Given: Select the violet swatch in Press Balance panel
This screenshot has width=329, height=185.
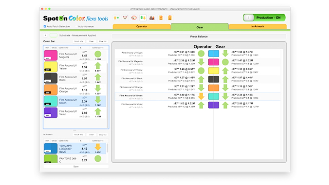Looking at the screenshot, I should [x=214, y=105].
